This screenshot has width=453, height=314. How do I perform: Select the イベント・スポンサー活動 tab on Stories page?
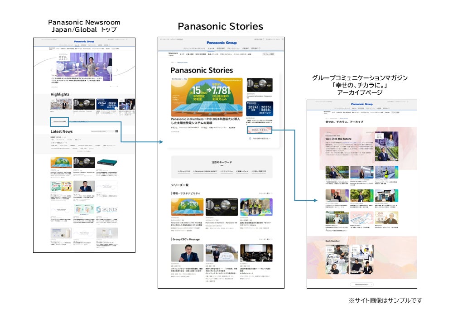pos(242,54)
